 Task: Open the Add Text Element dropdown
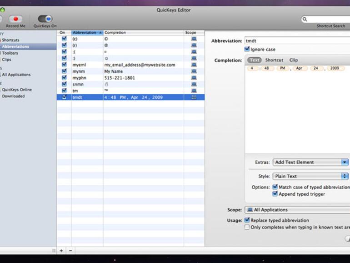point(310,162)
